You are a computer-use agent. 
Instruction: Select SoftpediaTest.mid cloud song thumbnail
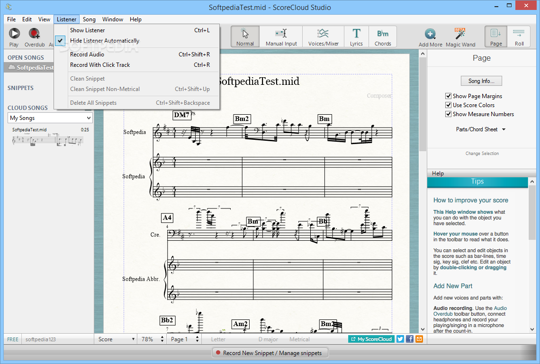[x=47, y=141]
